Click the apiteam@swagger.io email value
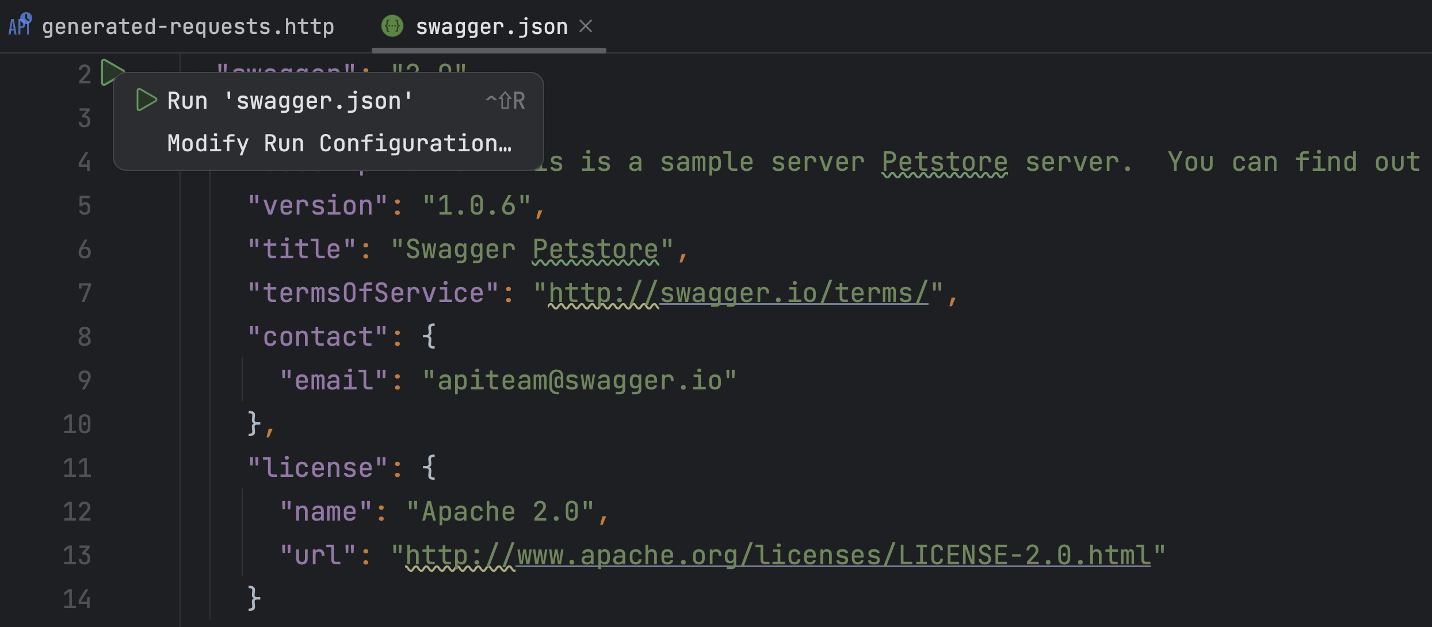This screenshot has width=1432, height=627. pyautogui.click(x=579, y=380)
